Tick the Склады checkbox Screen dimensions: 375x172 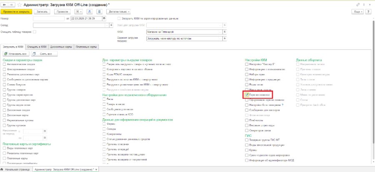point(104,129)
